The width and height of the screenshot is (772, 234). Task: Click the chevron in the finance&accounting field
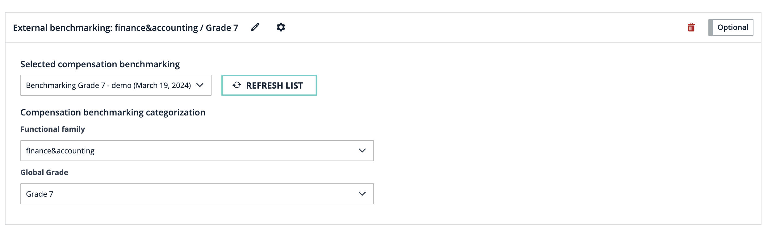362,151
